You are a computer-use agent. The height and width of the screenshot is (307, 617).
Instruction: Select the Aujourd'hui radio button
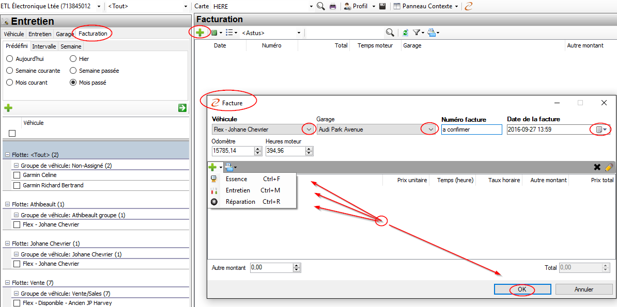pos(10,59)
